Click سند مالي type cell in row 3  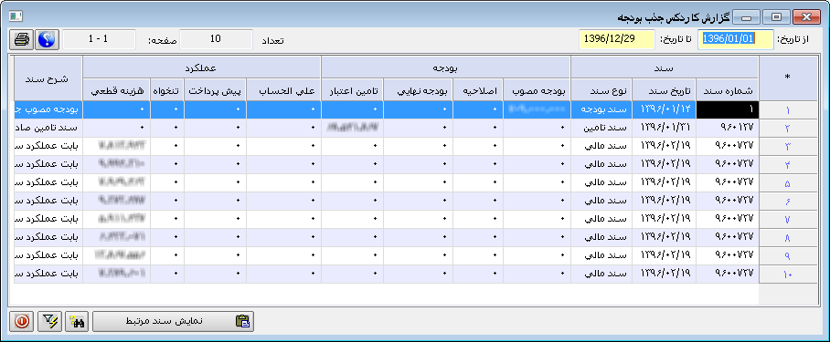click(601, 147)
